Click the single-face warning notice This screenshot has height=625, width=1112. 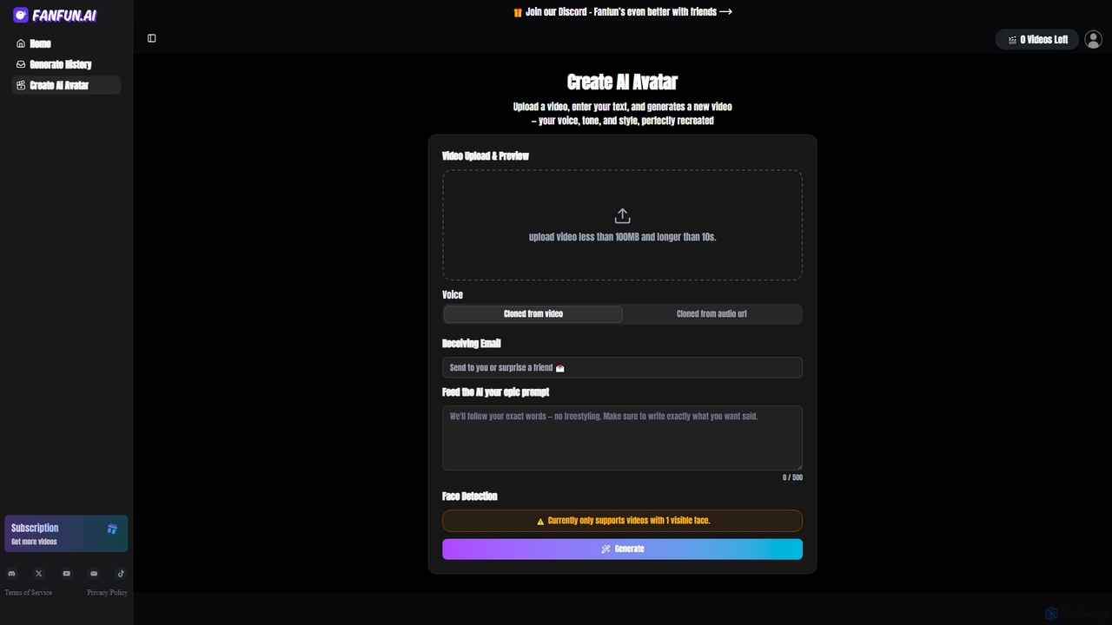[x=622, y=521]
